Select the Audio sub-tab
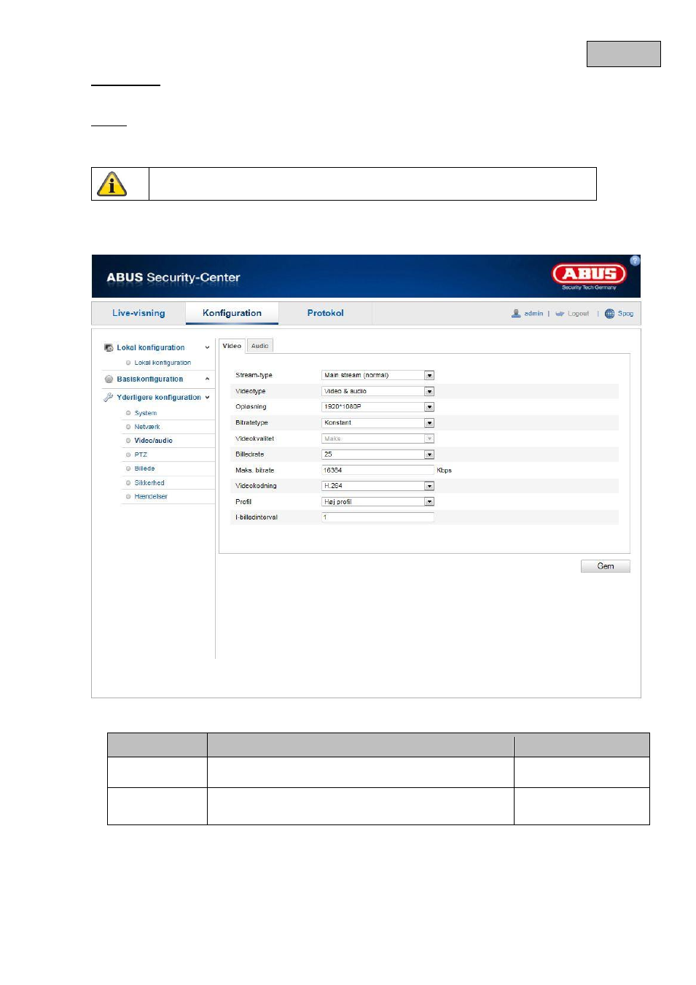Image resolution: width=696 pixels, height=985 pixels. point(260,346)
